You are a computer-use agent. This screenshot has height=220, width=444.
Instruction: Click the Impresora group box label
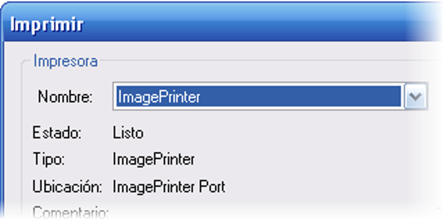(65, 61)
